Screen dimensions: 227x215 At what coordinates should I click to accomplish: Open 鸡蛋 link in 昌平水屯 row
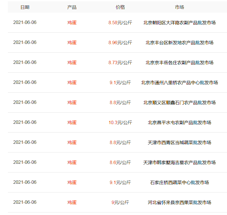coord(72,122)
